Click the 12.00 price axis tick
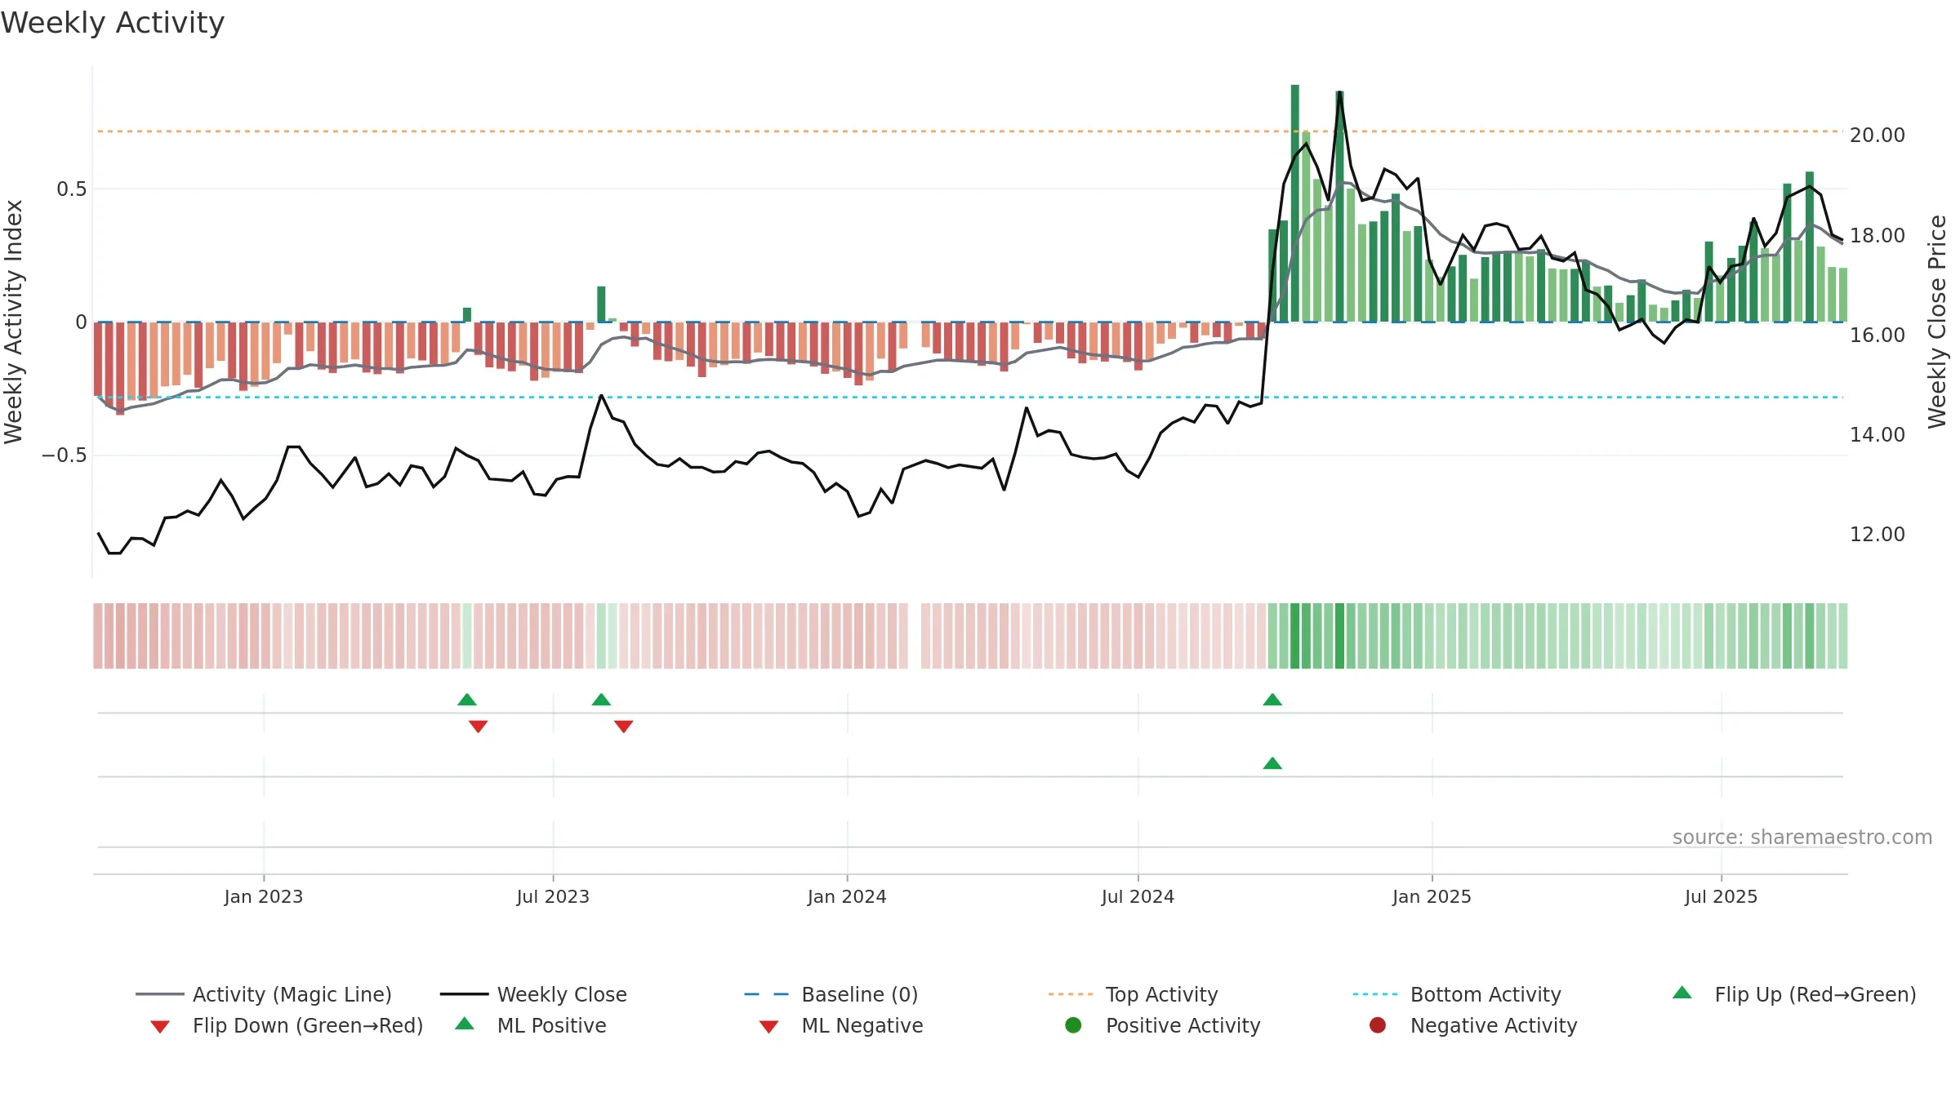 tap(1877, 534)
